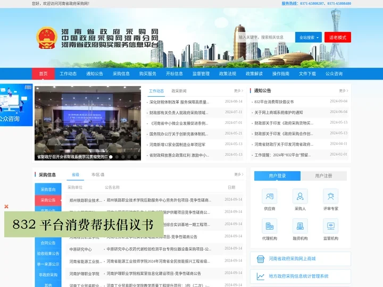The image size is (383, 287).
Task: Click the 融资机构 financing institution icon
Action: (300, 226)
